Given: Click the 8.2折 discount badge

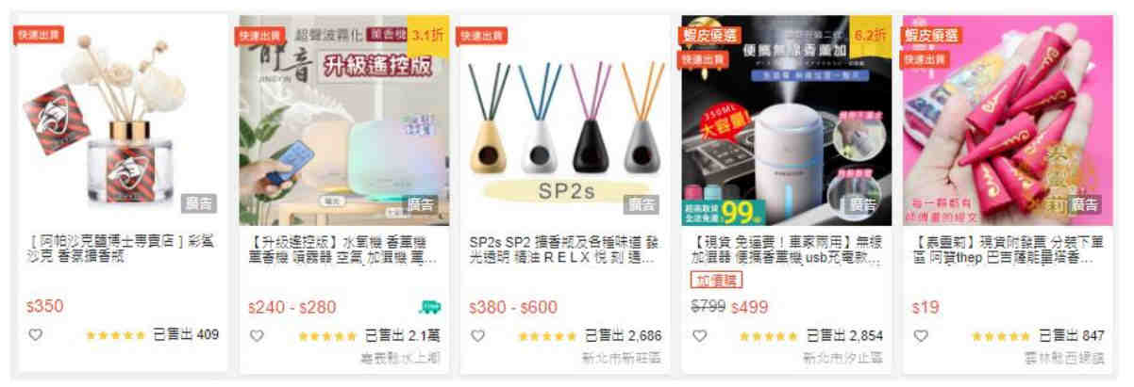Looking at the screenshot, I should (870, 35).
